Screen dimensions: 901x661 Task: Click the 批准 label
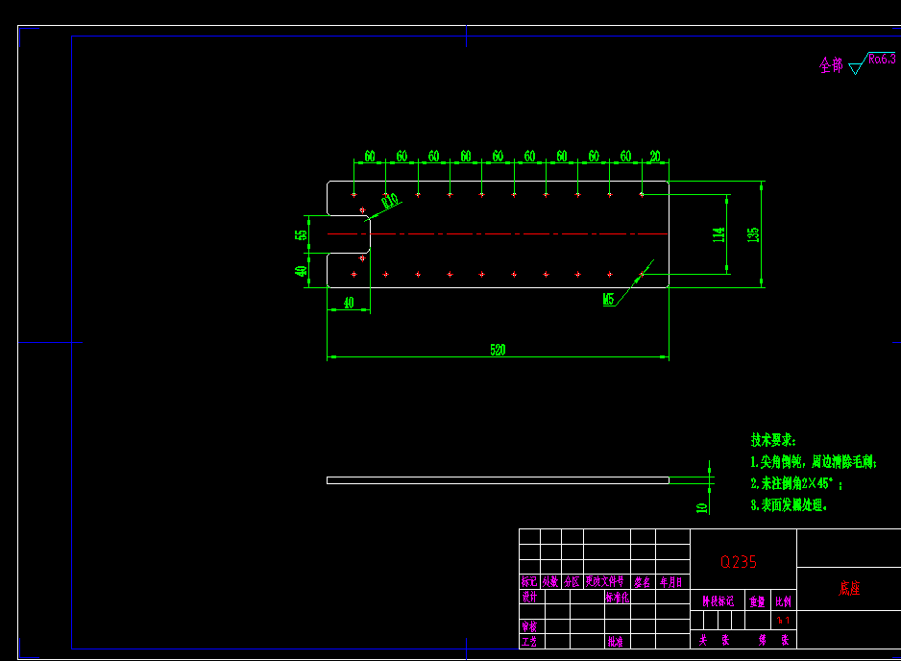click(x=616, y=641)
